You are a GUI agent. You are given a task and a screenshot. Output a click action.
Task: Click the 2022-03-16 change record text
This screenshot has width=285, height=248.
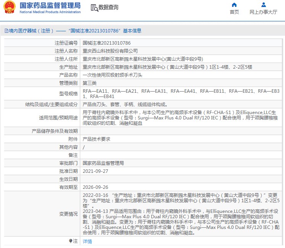point(181,201)
